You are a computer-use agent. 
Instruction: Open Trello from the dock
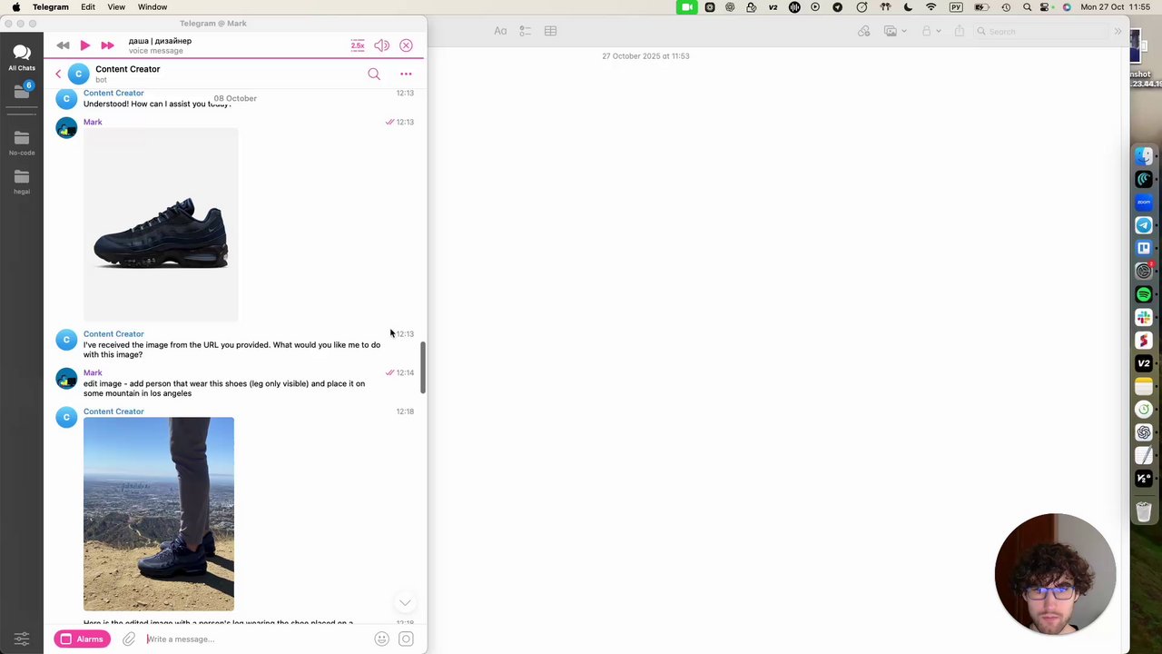tap(1144, 248)
